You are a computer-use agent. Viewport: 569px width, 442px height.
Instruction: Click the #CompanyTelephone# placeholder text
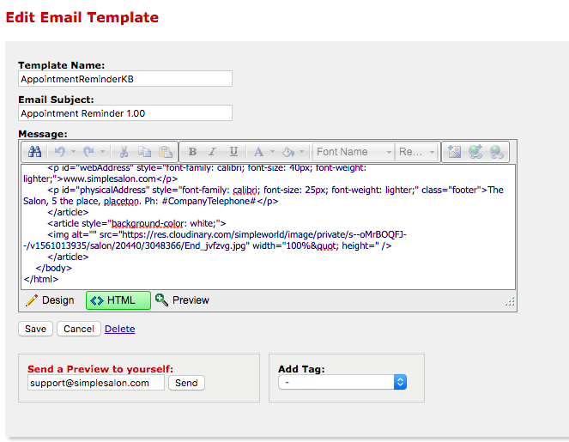[209, 201]
